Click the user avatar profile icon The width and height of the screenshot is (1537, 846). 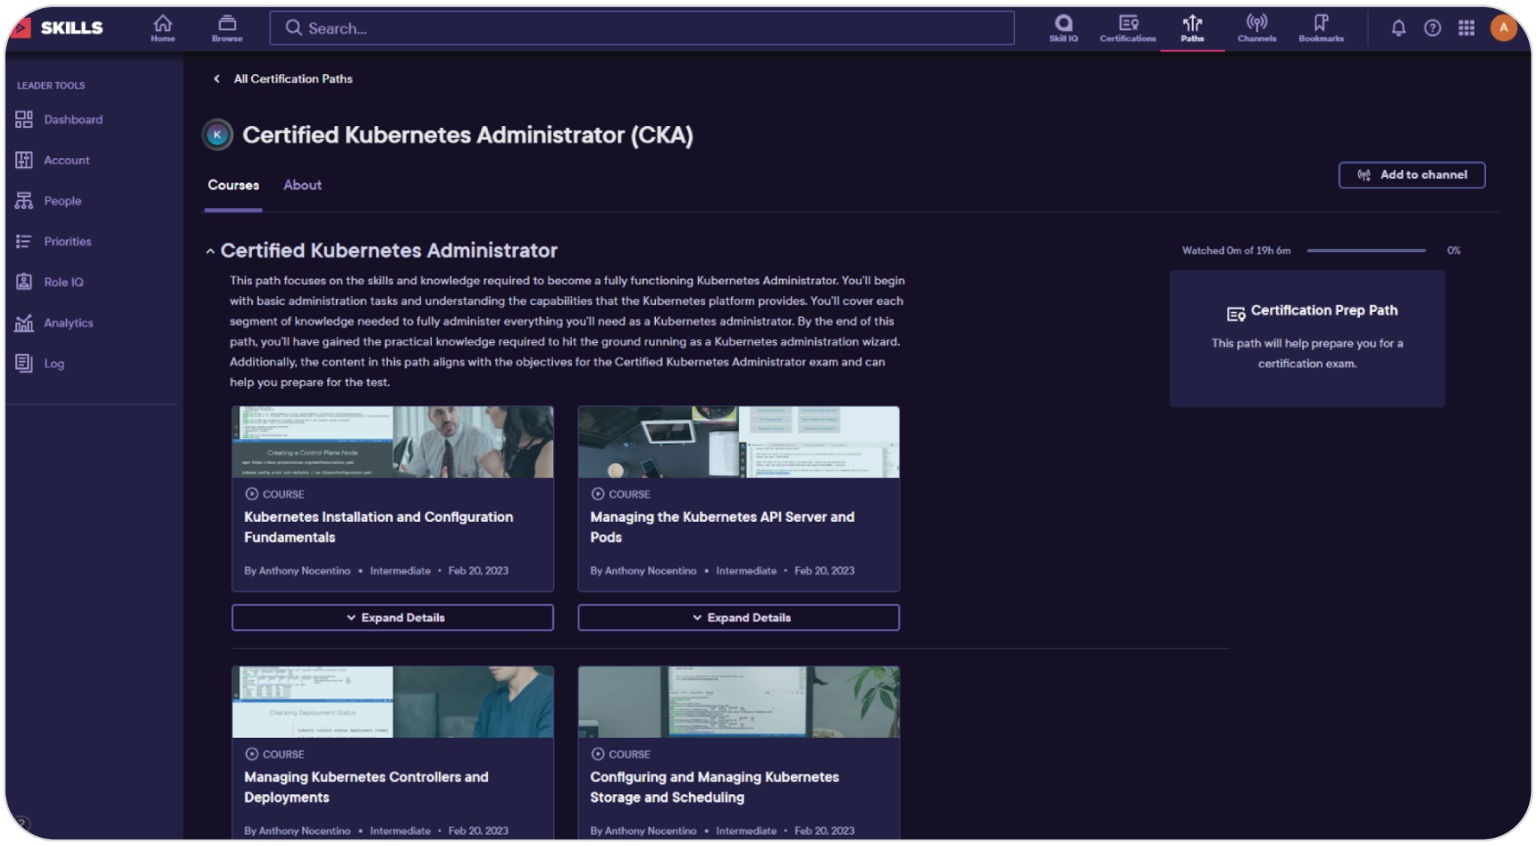coord(1502,28)
